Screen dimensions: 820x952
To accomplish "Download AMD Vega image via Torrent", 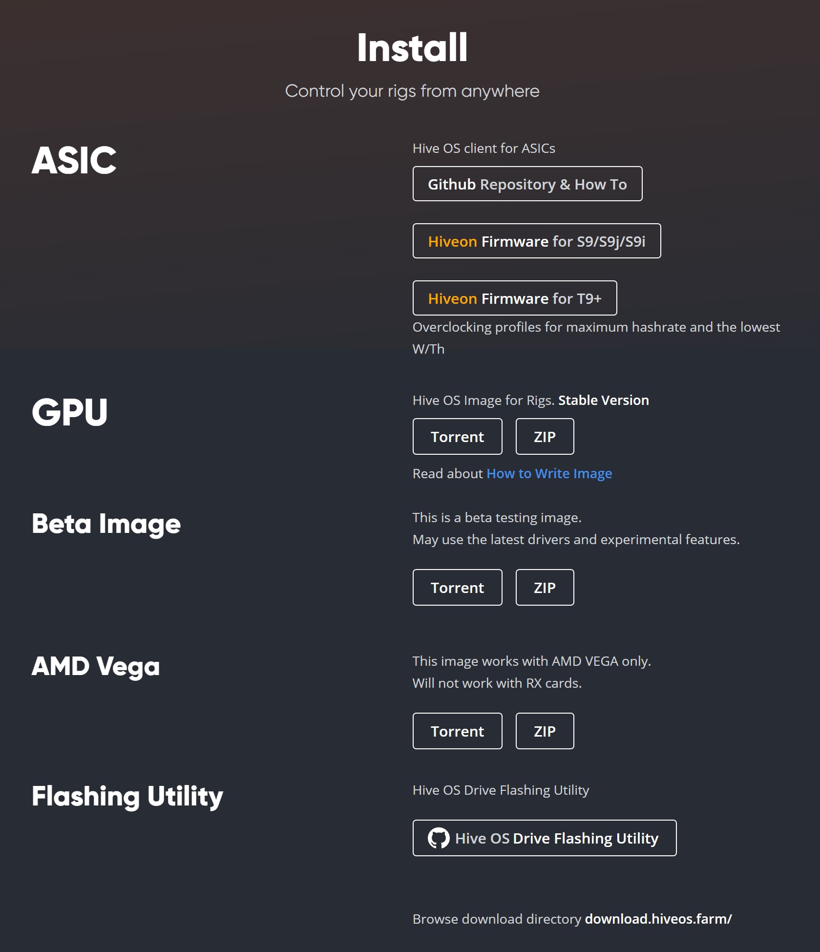I will tap(458, 731).
